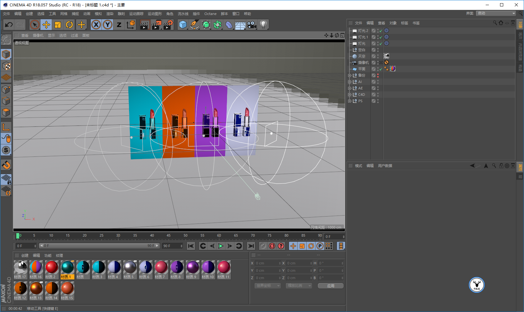Open the 界面 layout dropdown

(x=496, y=13)
